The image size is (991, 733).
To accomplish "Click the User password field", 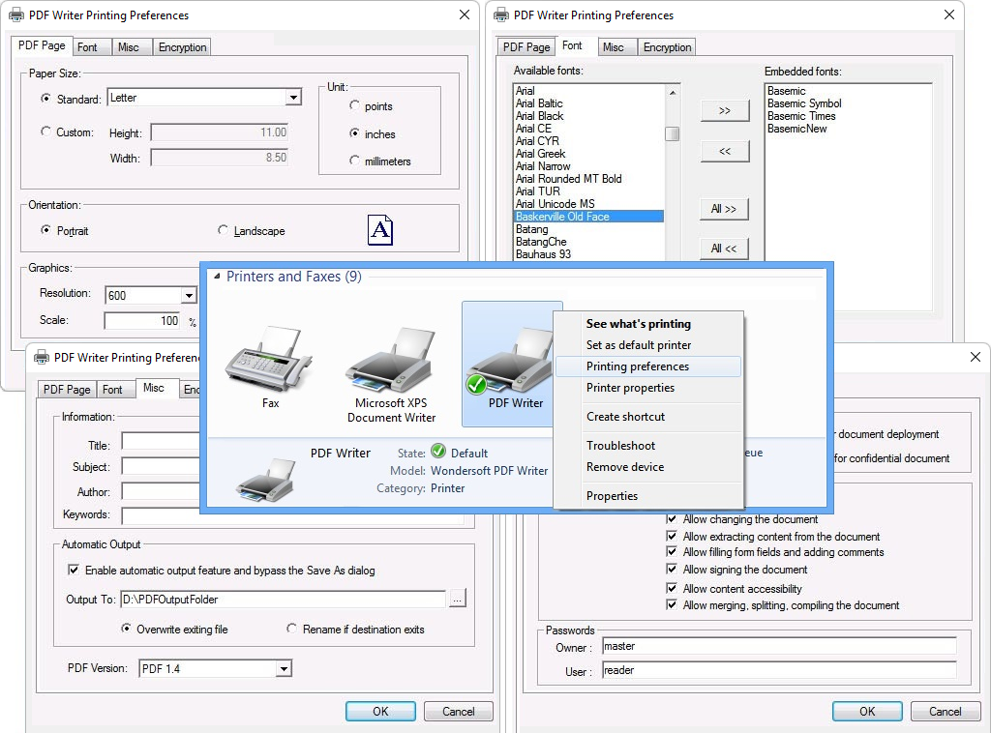I will coord(779,670).
